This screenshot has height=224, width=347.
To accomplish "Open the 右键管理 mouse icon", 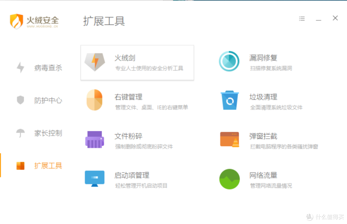I will tap(94, 100).
